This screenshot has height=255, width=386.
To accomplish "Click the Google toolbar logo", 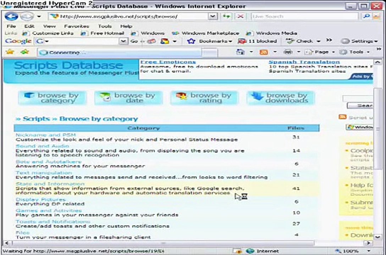I will click(x=18, y=41).
